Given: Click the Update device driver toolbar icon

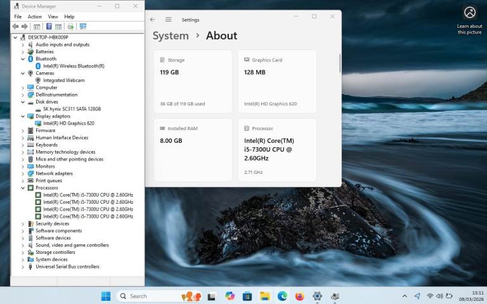Looking at the screenshot, I should click(x=70, y=27).
